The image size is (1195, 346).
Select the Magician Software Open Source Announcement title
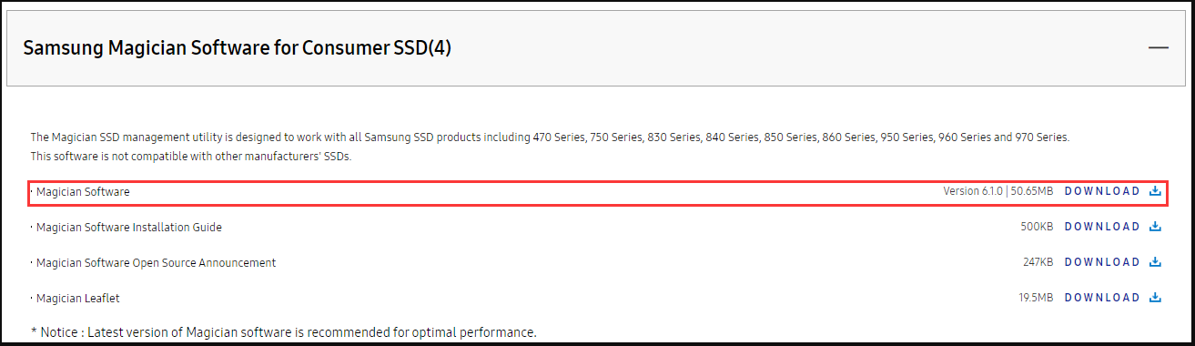pyautogui.click(x=156, y=263)
